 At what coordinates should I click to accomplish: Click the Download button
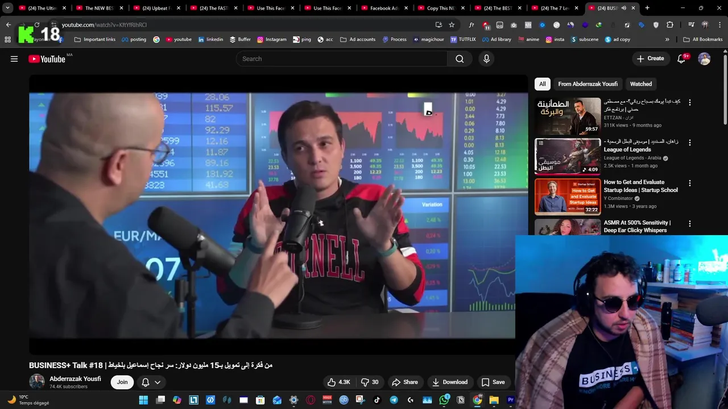click(449, 382)
